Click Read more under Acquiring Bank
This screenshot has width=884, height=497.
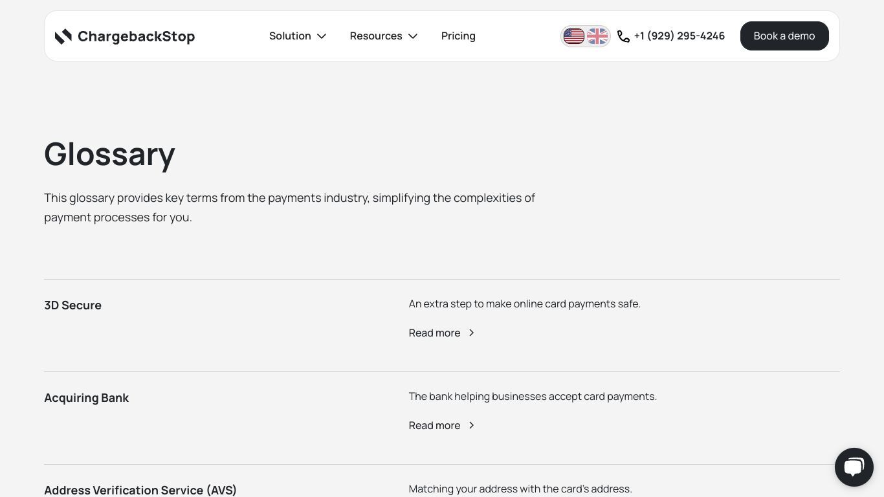tap(434, 425)
